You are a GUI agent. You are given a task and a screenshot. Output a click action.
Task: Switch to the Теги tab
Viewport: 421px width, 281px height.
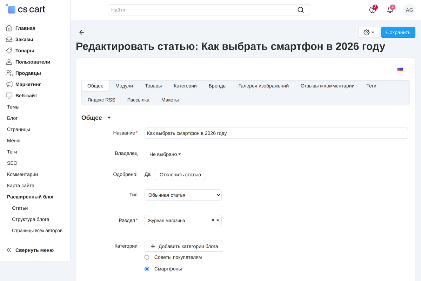[x=372, y=86]
